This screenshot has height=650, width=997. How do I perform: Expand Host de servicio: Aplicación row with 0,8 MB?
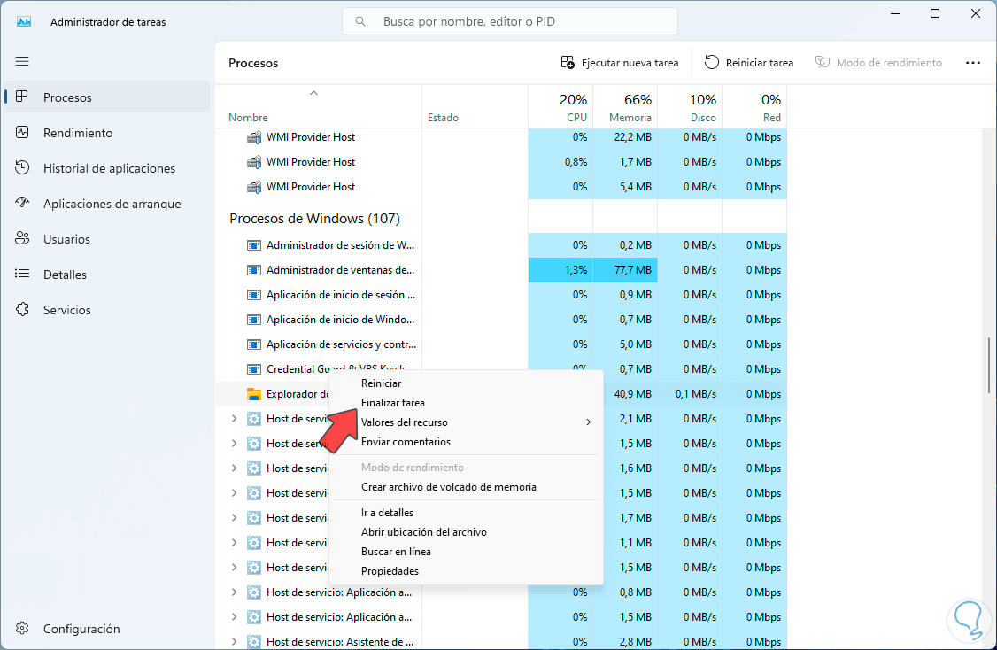234,592
